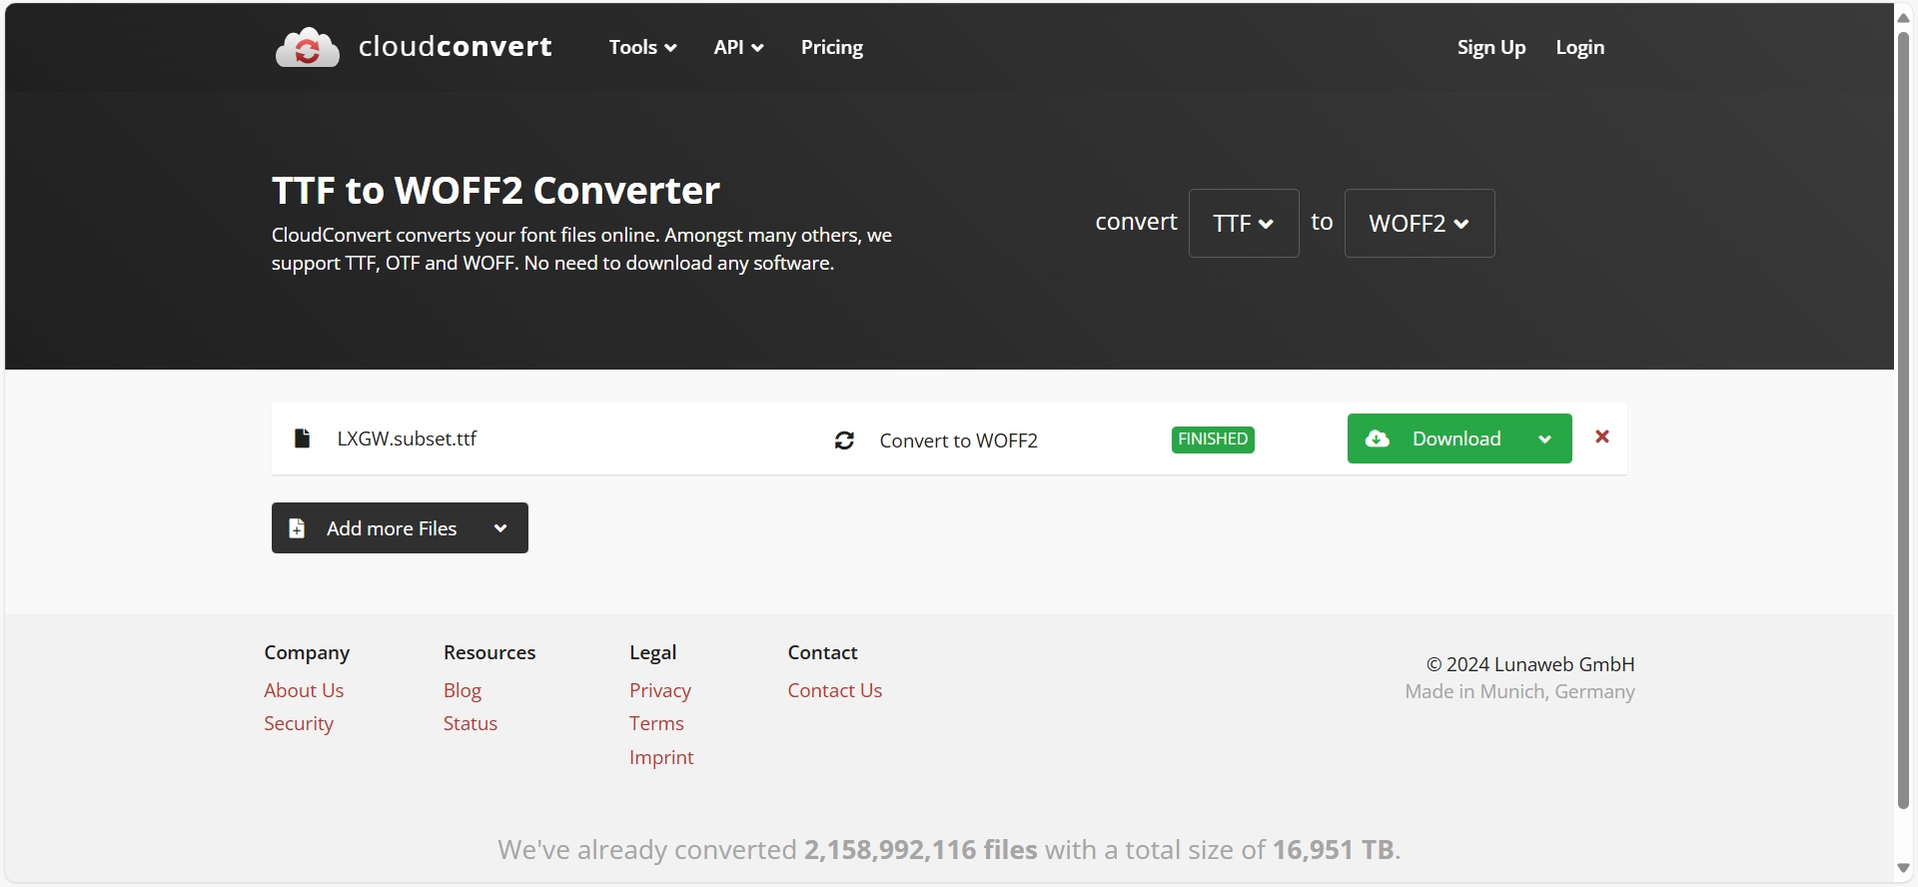The height and width of the screenshot is (887, 1918).
Task: Click the Company footer heading
Action: (307, 652)
